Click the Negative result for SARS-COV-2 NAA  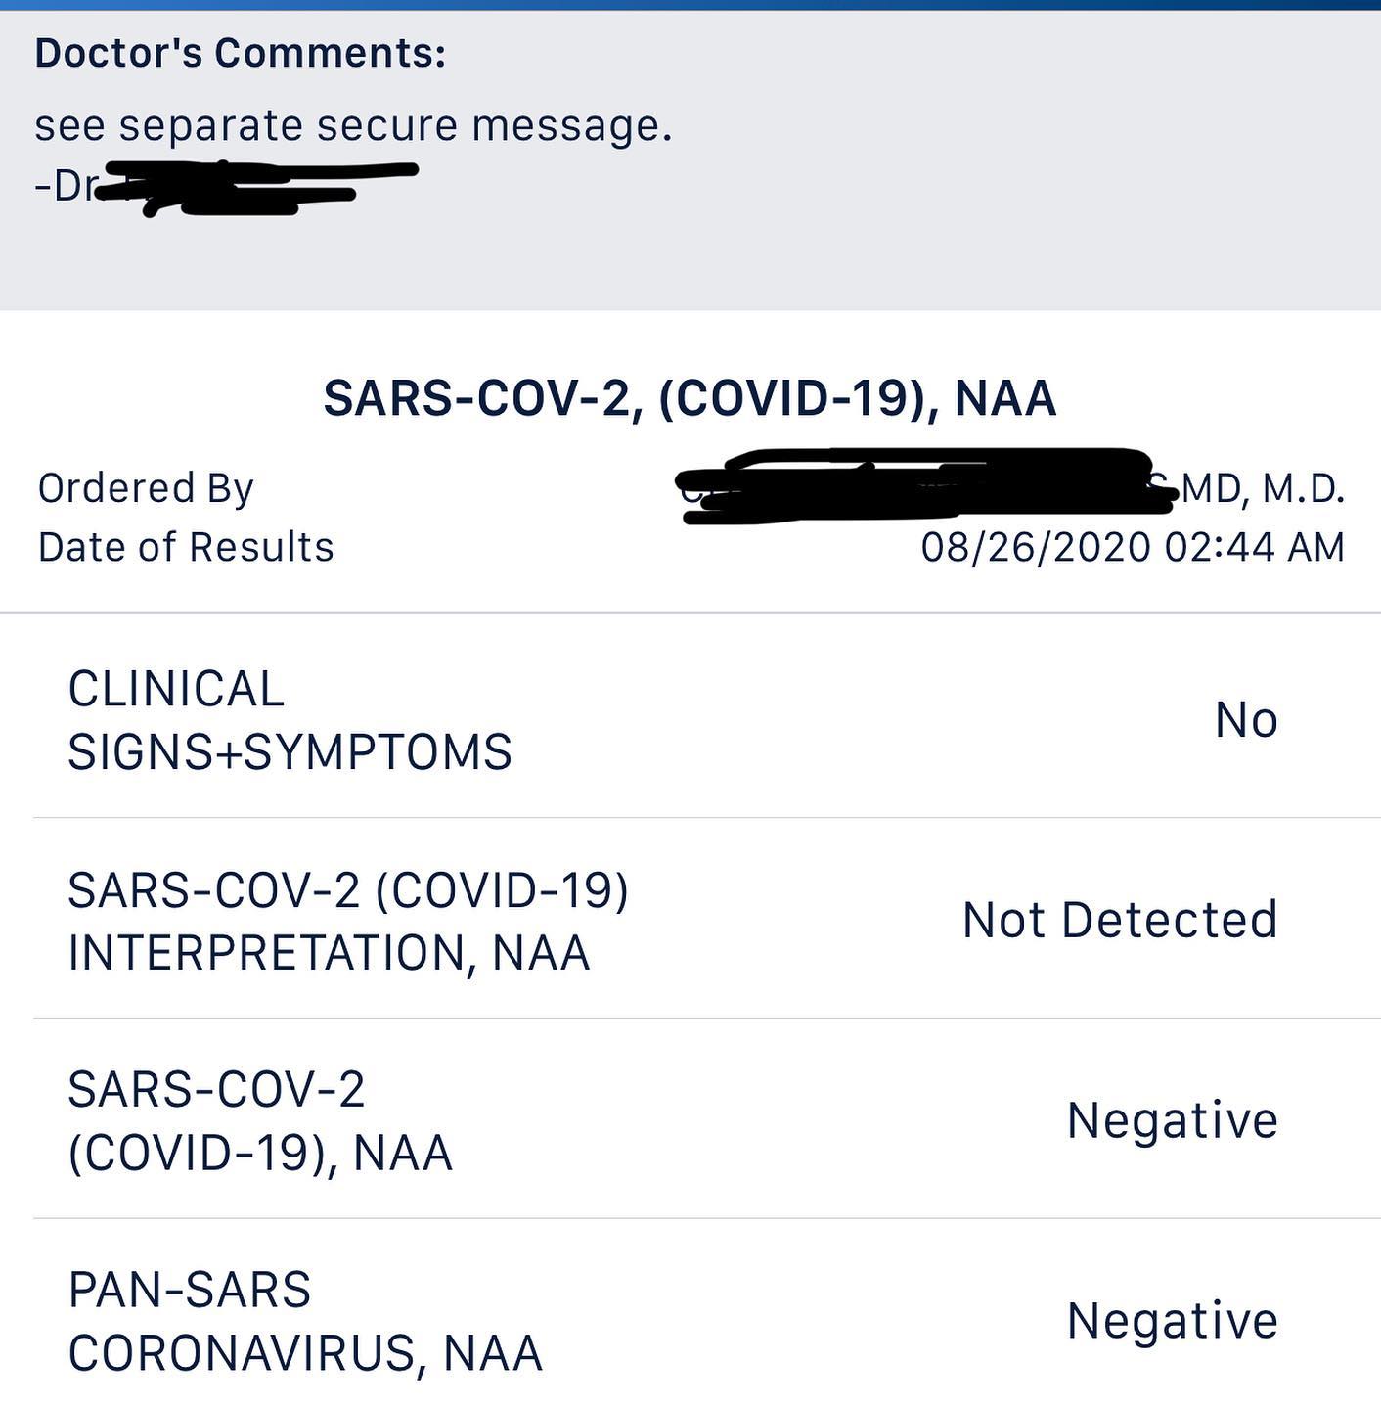pos(1172,1120)
